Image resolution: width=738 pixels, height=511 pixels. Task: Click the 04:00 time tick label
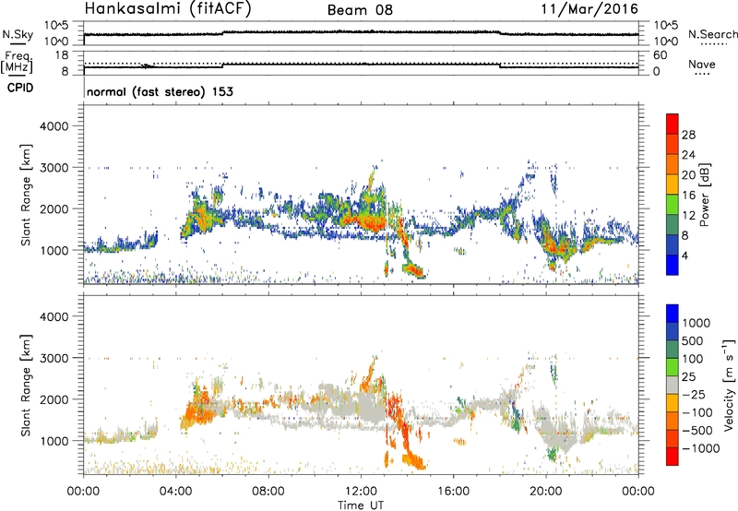176,492
